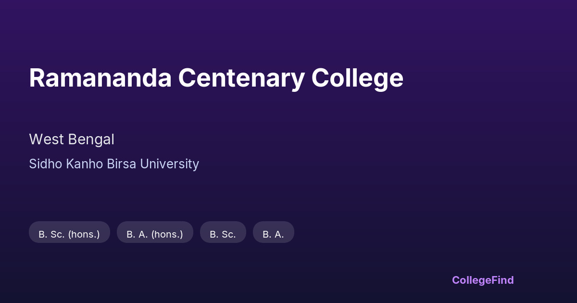Select the B. A. (hons.) chip
The image size is (577, 303).
pyautogui.click(x=155, y=234)
